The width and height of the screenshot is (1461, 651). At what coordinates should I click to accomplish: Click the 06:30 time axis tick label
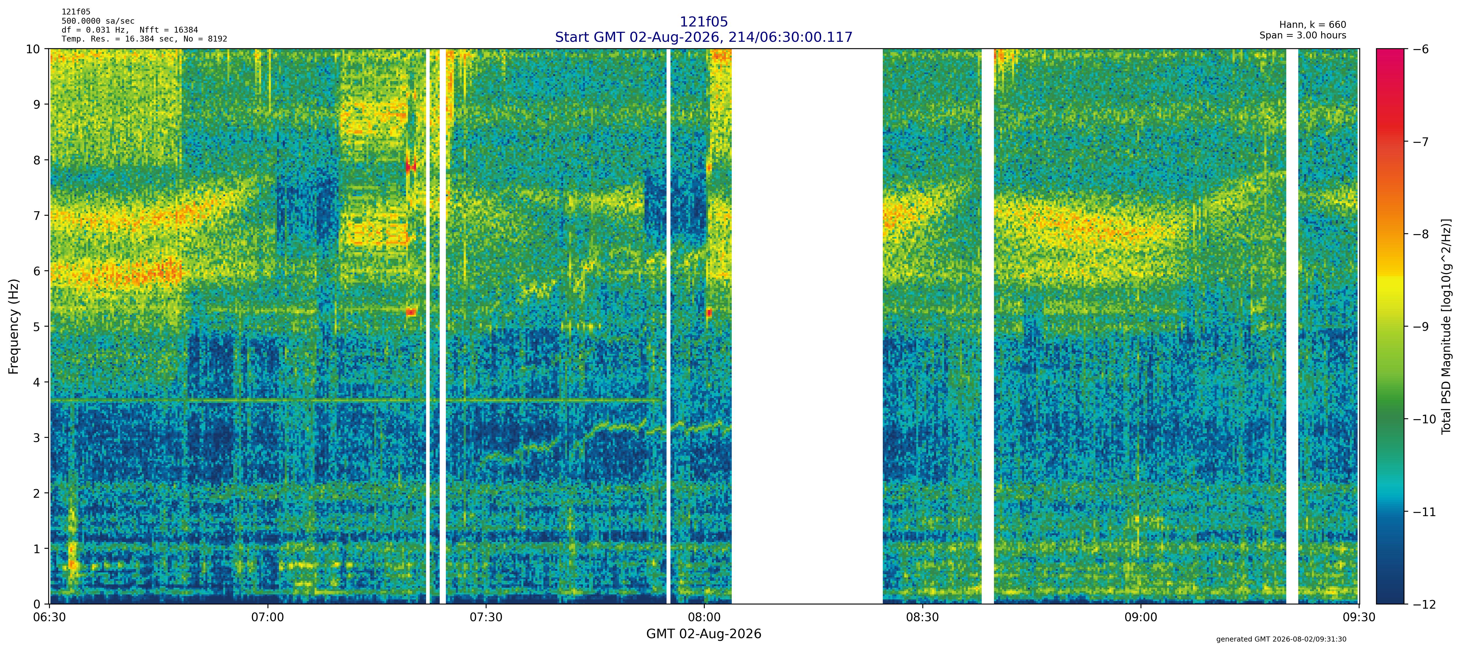(50, 617)
